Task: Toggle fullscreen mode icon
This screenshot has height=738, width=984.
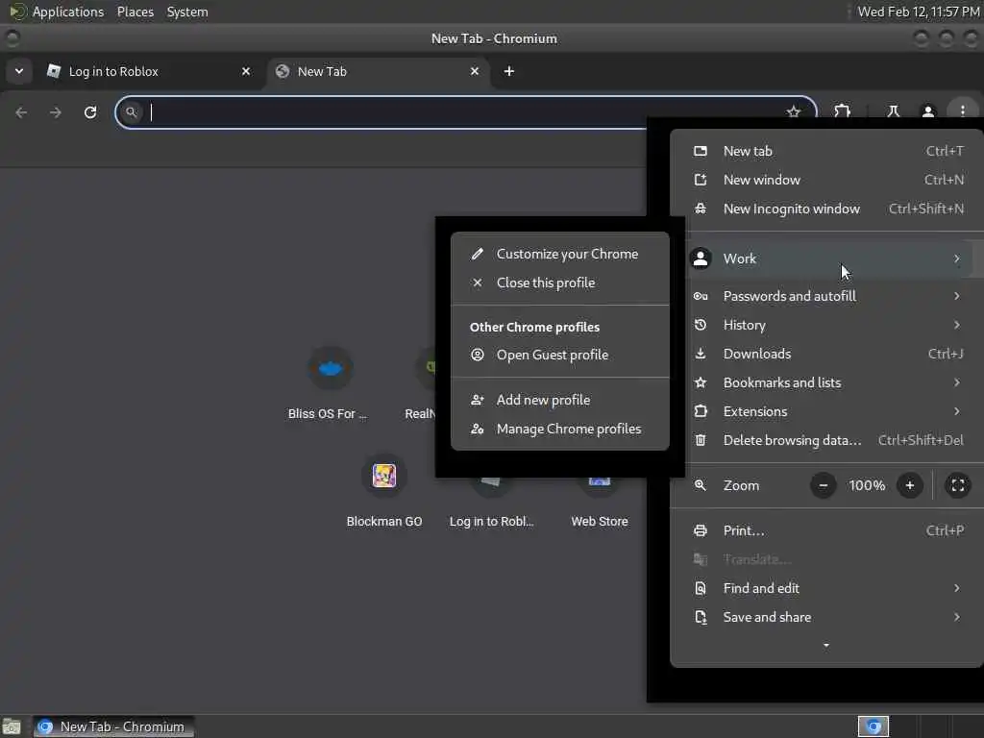Action: (958, 485)
